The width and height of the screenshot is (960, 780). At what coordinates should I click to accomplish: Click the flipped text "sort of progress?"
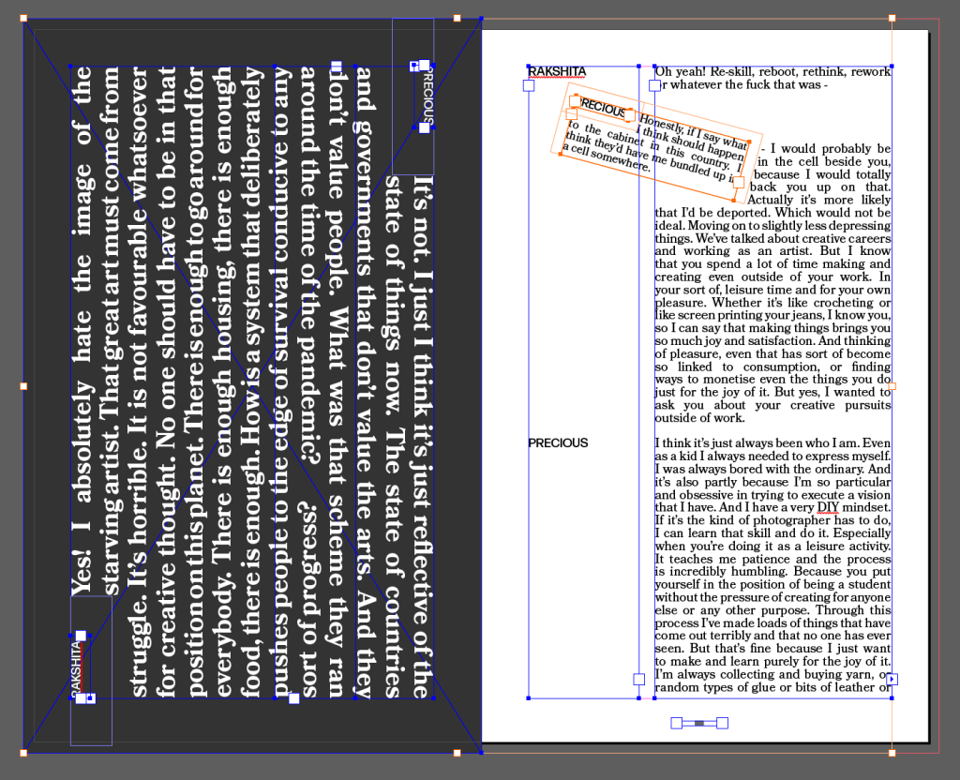click(307, 600)
